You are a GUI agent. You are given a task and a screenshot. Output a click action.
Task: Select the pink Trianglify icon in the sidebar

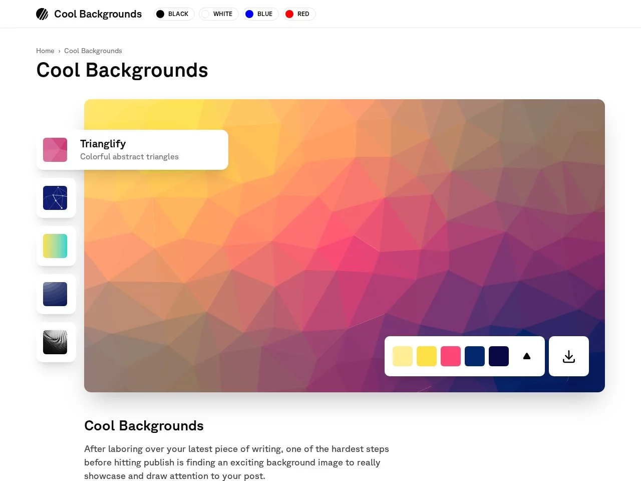tap(55, 149)
